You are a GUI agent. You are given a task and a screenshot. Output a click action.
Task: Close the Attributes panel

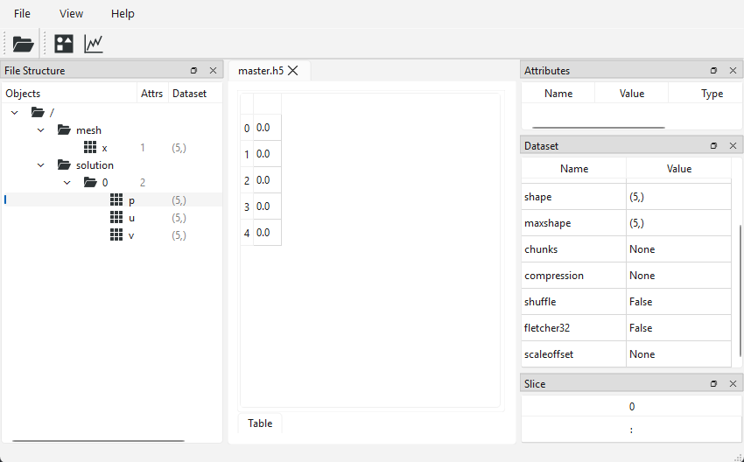(733, 71)
